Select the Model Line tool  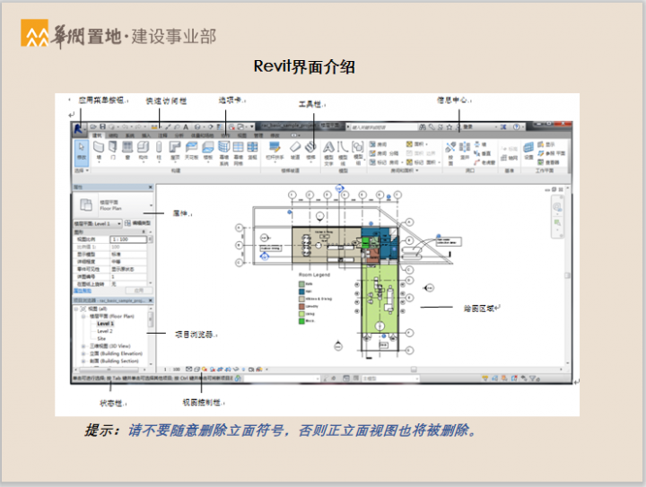(x=343, y=152)
